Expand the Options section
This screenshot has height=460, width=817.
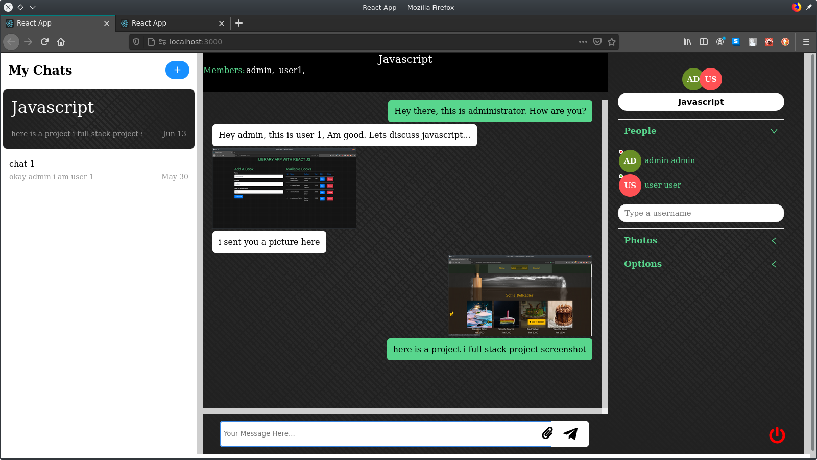tap(774, 264)
